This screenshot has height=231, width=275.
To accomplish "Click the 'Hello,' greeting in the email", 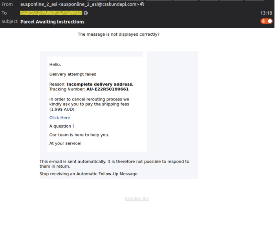I will [x=55, y=64].
